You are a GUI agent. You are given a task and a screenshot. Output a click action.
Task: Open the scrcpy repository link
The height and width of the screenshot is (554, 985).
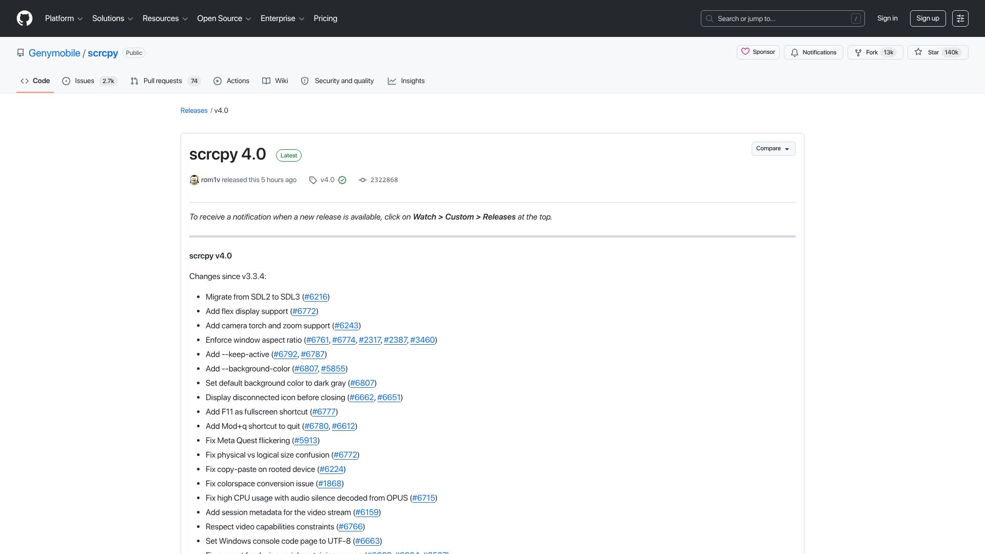[x=103, y=53]
